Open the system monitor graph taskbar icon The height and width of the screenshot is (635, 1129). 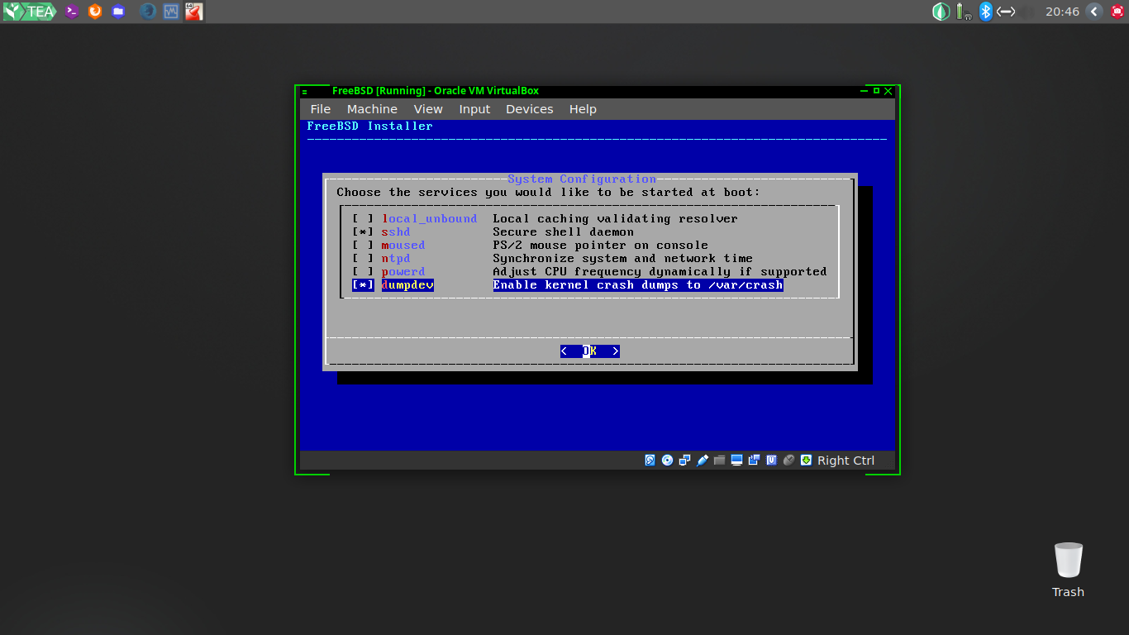[171, 12]
